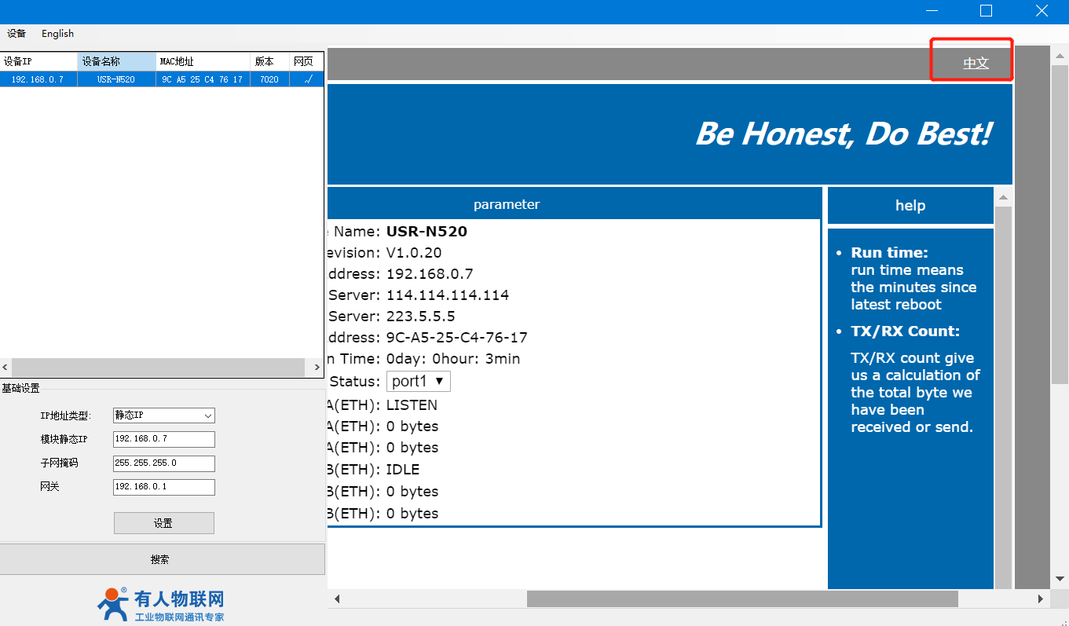Click the 设备名称 column header
Screen dimensions: 1069x626
(117, 61)
